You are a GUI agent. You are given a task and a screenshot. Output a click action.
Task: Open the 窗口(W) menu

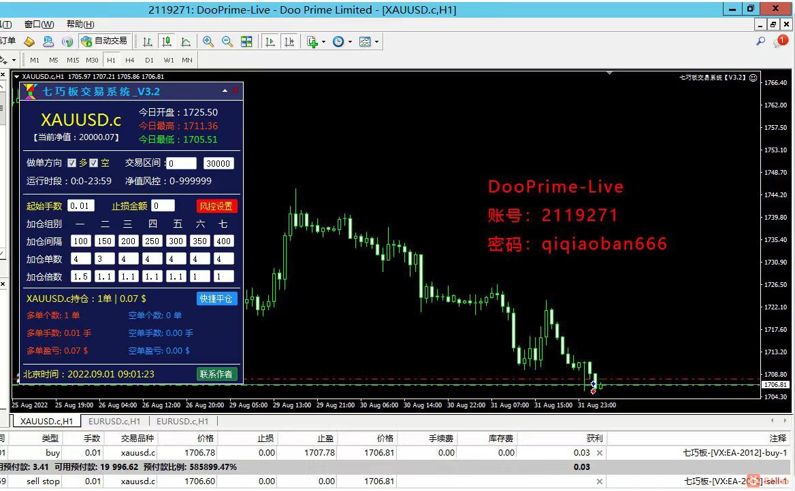pos(39,24)
